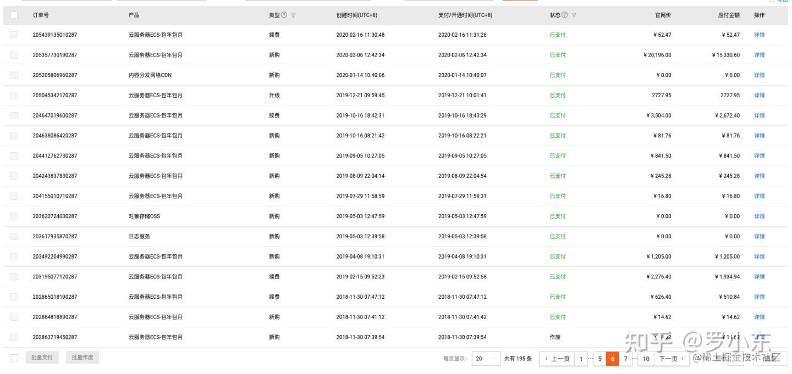
Task: Open 详情 for order 205357730190287
Action: click(x=759, y=55)
